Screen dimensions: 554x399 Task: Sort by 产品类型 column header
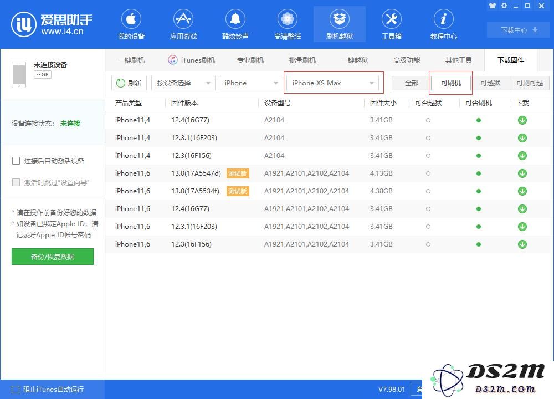click(x=129, y=103)
